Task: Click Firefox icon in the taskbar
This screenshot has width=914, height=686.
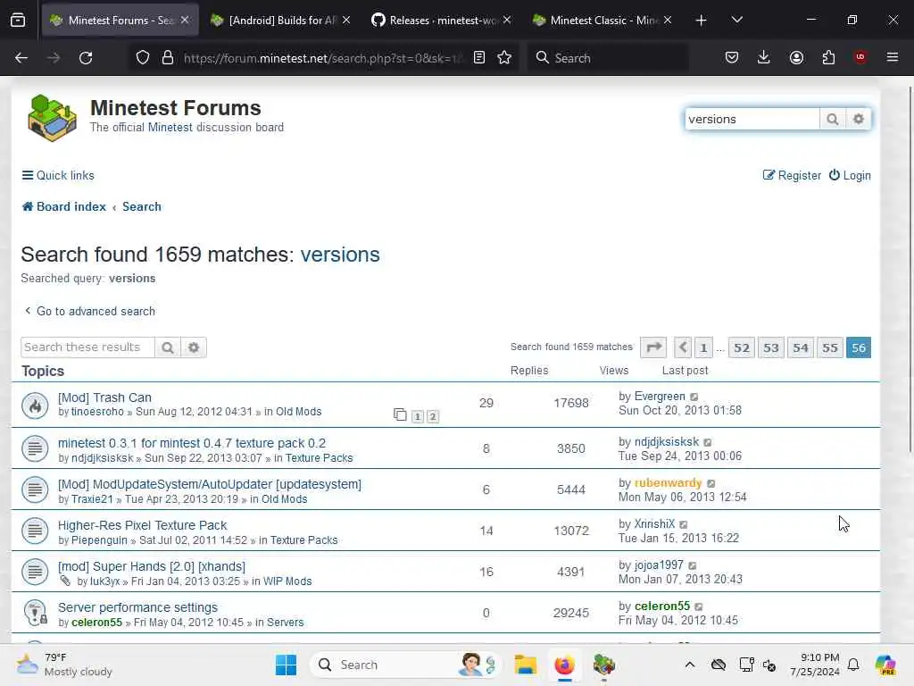Action: click(564, 665)
